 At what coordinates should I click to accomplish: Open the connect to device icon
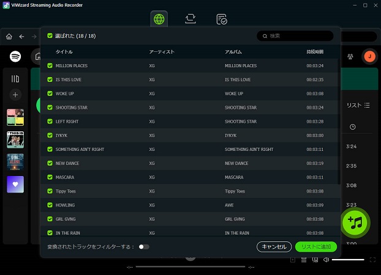pos(315,260)
